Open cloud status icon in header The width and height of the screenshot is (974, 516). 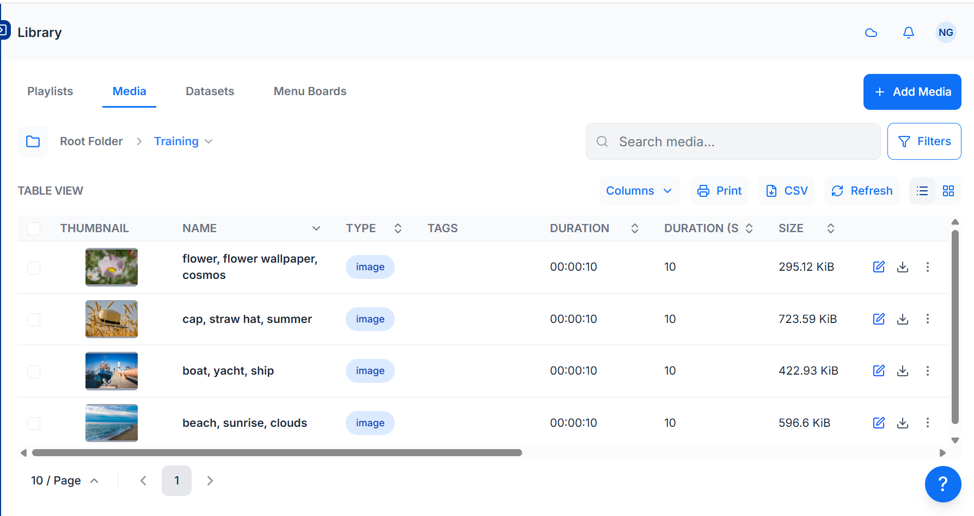pos(871,33)
